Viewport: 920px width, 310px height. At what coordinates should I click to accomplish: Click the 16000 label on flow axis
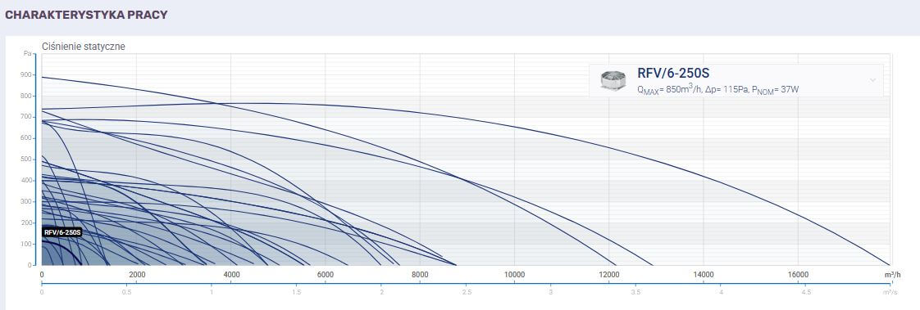pyautogui.click(x=798, y=275)
